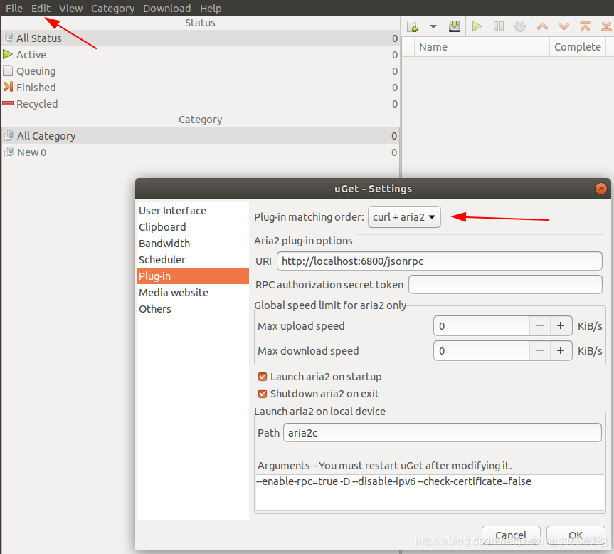614x554 pixels.
Task: Open the Edit menu
Action: coord(41,9)
